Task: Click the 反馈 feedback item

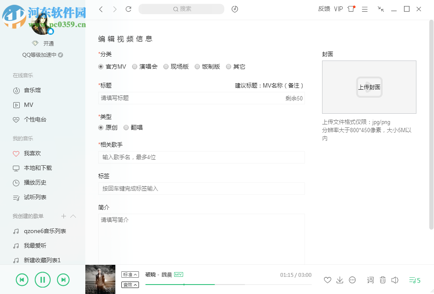Action: (324, 9)
